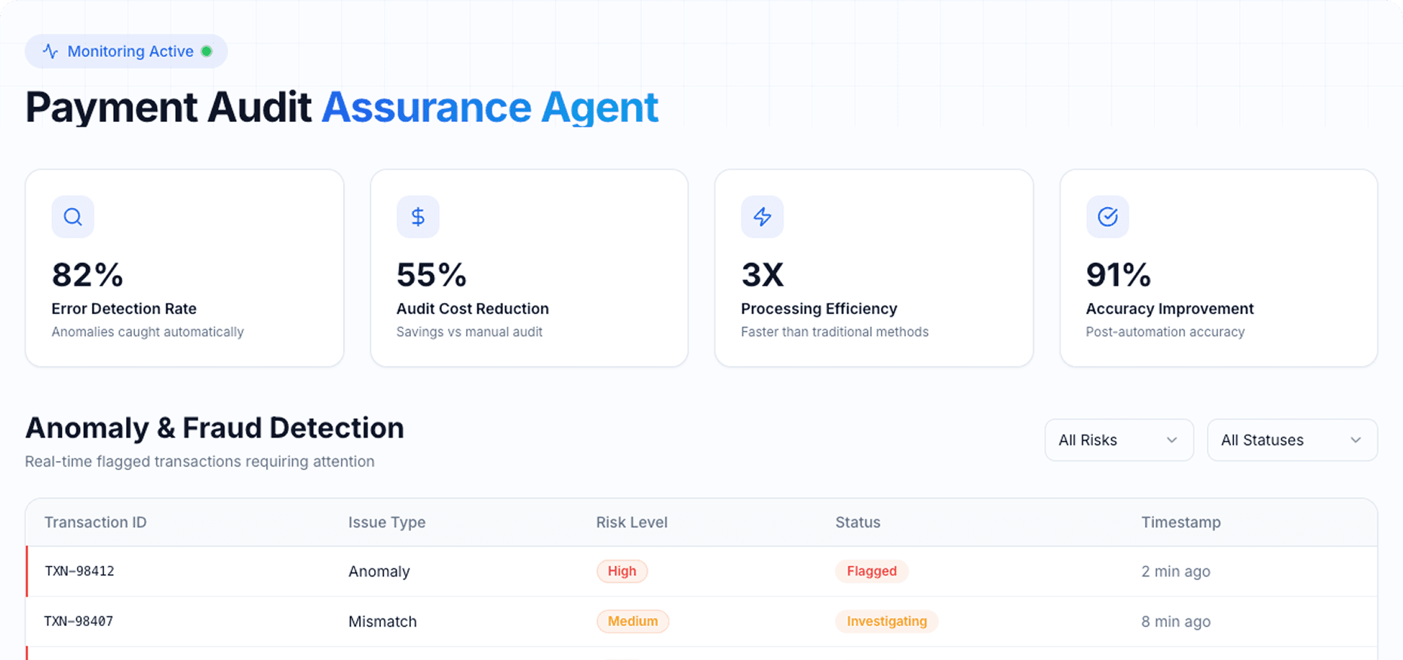1403x660 pixels.
Task: Click Faster than traditional methods text
Action: point(835,332)
